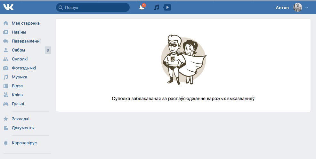Viewport: 316px width, 159px height.
Task: Click the camera icon beside Фотаздымкі
Action: click(6, 68)
